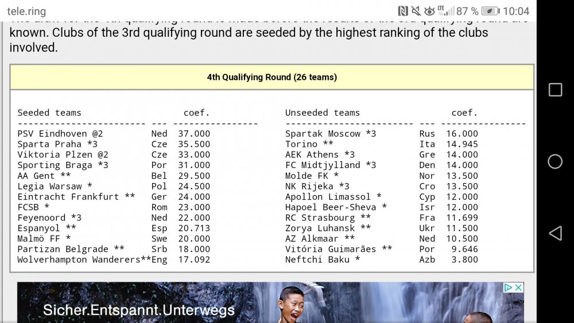Select Apollon Limassol * entry
The image size is (574, 323).
coord(333,196)
